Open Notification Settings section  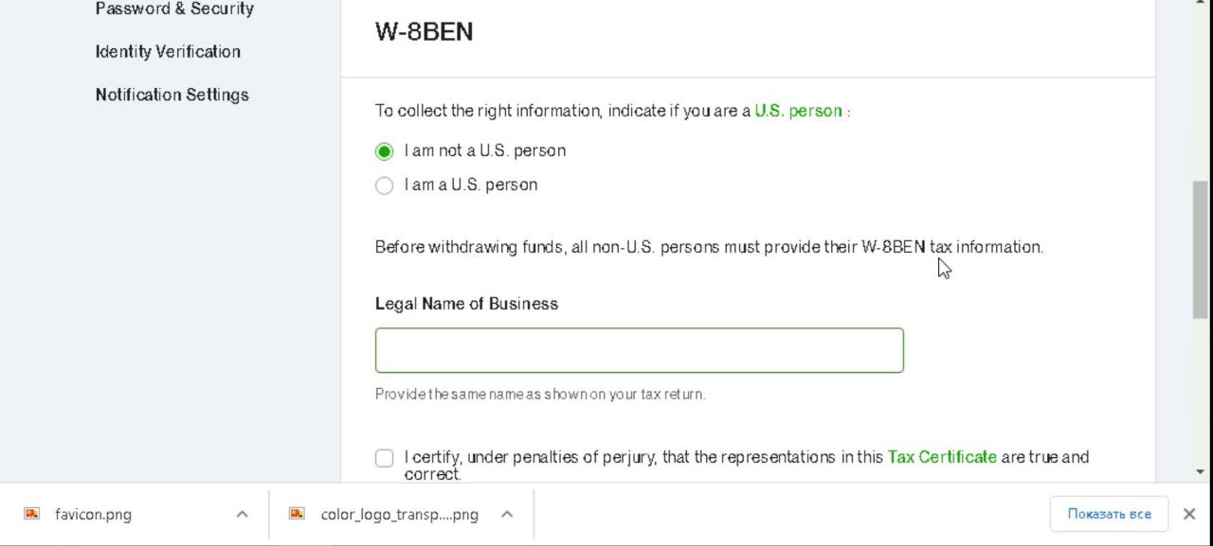tap(172, 95)
